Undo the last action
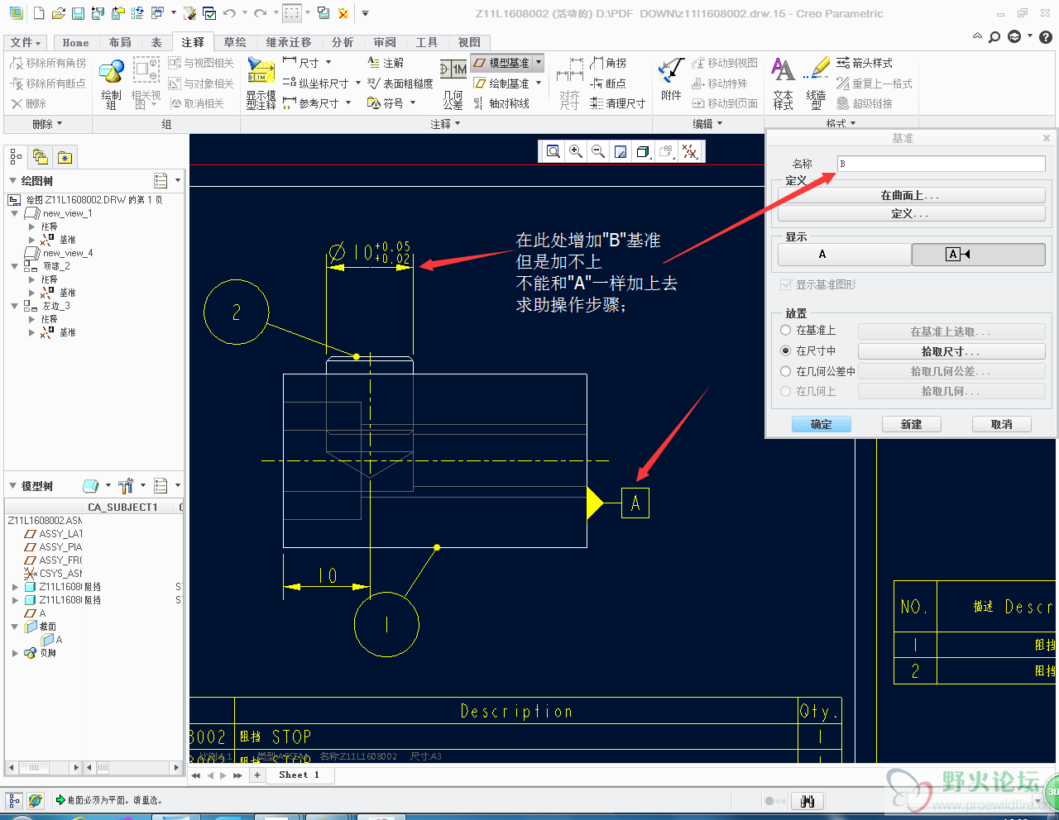 [x=229, y=13]
